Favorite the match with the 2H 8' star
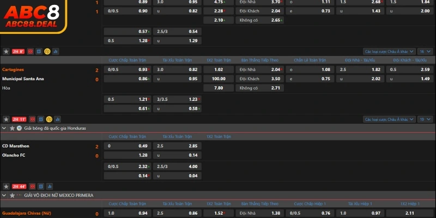The image size is (436, 218). (6, 51)
